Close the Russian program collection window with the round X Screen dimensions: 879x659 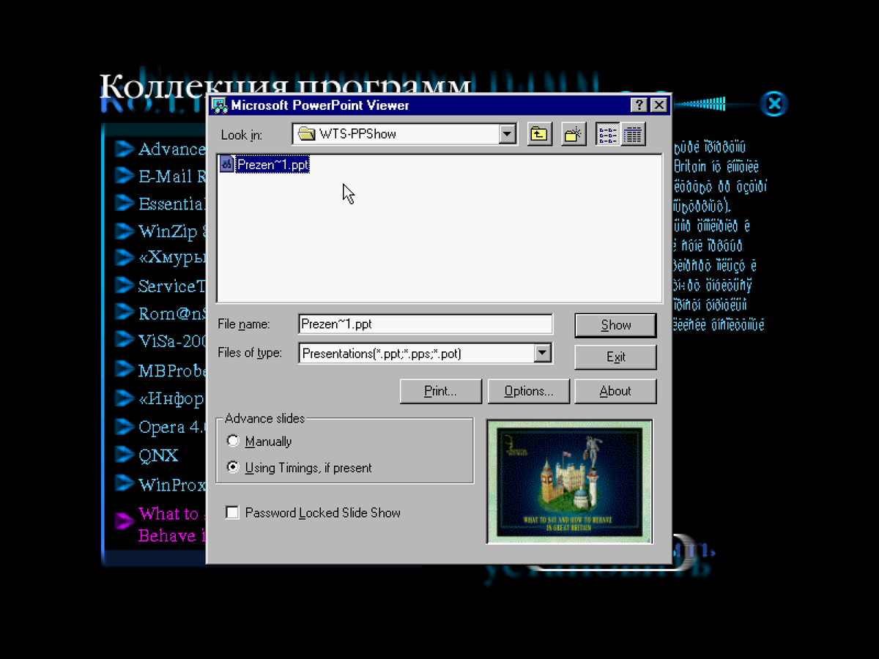pos(774,104)
